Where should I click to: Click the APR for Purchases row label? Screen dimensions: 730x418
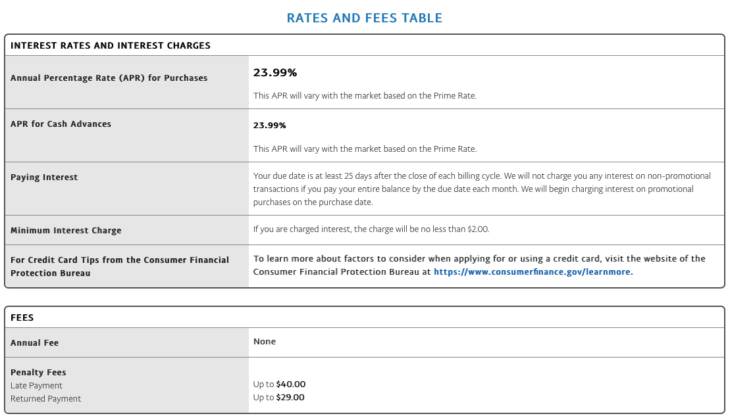tap(109, 78)
